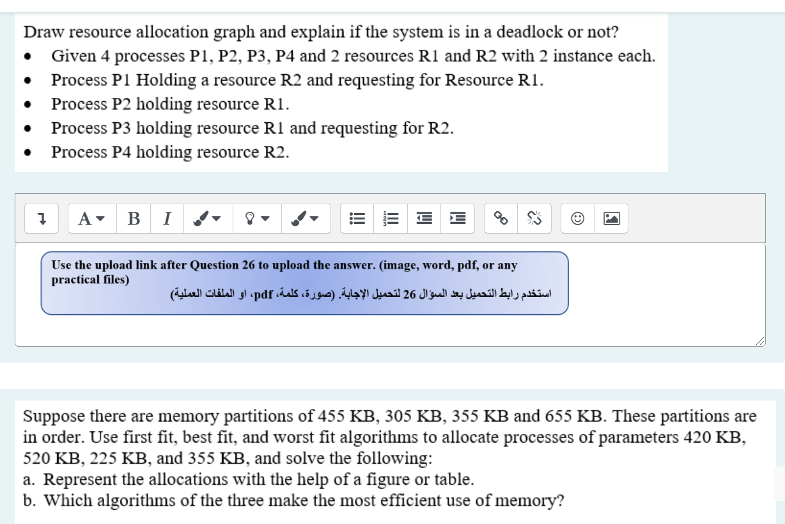Image resolution: width=785 pixels, height=524 pixels.
Task: Click the Arabic upload instruction text
Action: (x=360, y=296)
